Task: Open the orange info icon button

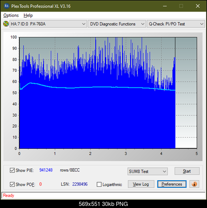Action: (194, 184)
